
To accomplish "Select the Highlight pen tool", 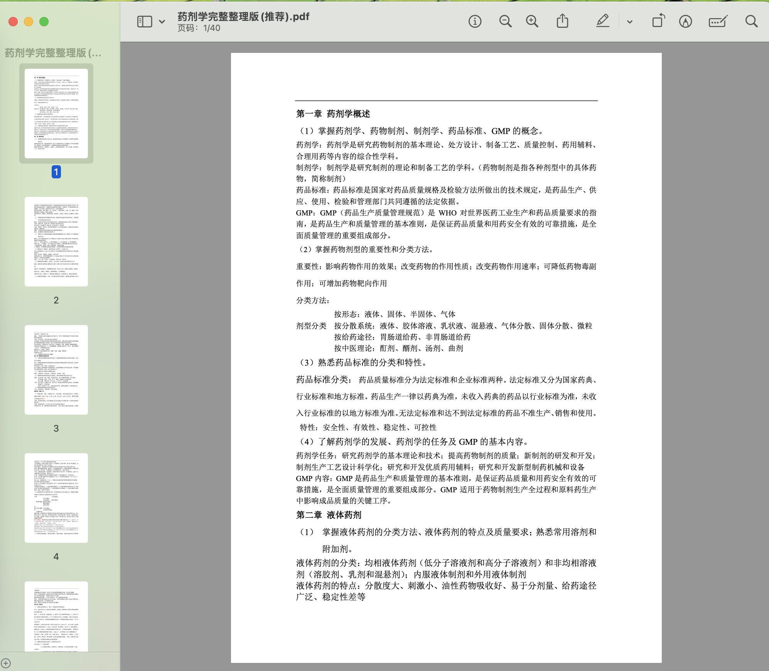I will [602, 21].
